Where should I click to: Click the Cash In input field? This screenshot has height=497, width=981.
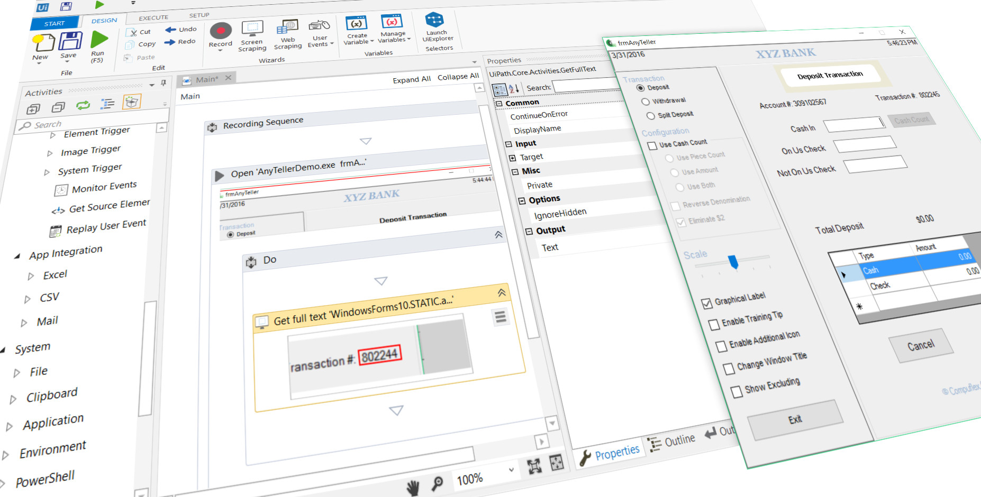[853, 125]
